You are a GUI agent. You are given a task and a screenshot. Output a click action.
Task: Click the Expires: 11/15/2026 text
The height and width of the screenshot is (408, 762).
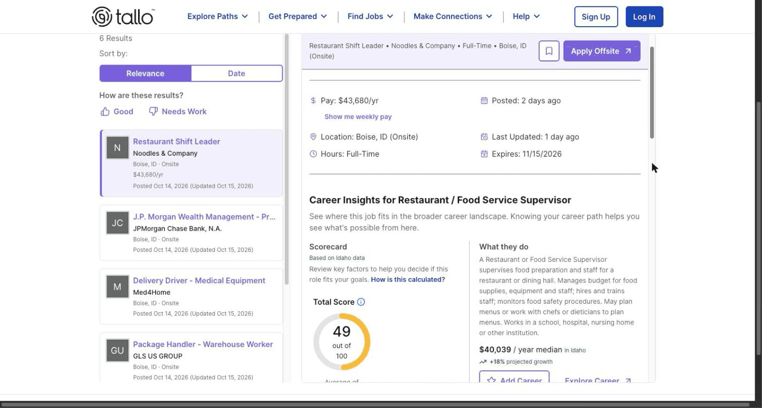click(x=527, y=154)
